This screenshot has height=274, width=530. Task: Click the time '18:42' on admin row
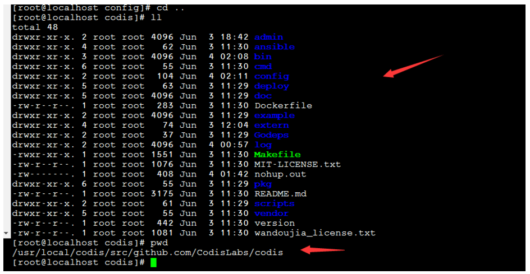tap(234, 37)
